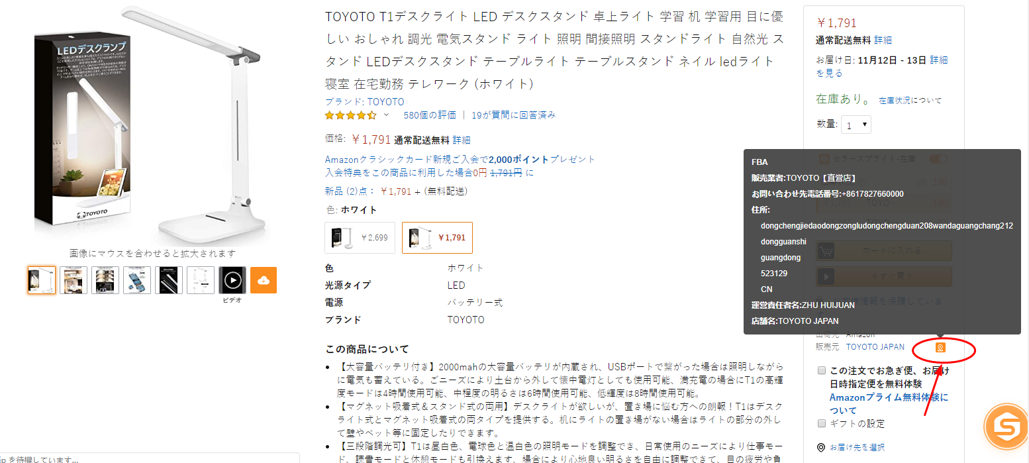This screenshot has height=463, width=1029.
Task: Select the ￥1,791 white color variant
Action: pos(437,238)
